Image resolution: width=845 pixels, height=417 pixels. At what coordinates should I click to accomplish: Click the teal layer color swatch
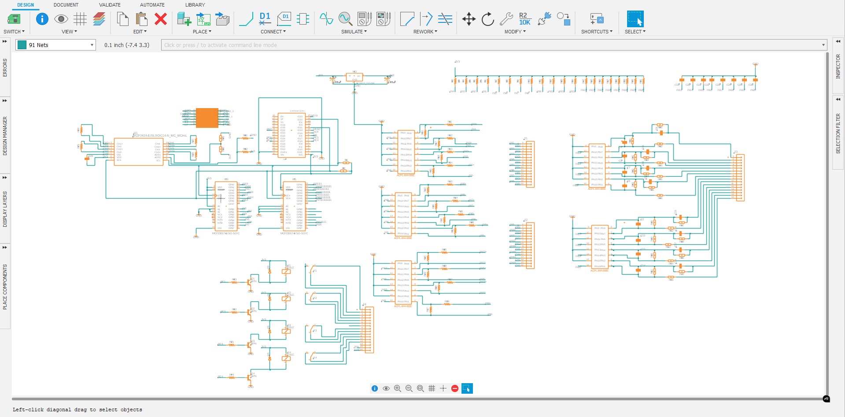point(22,45)
